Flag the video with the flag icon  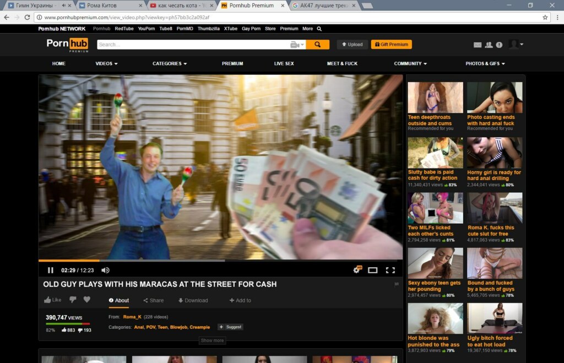click(397, 285)
